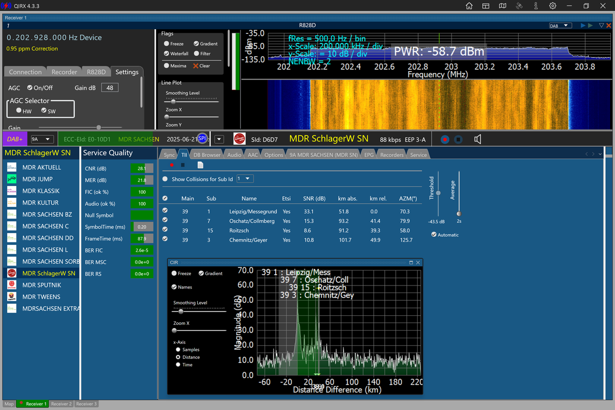Click the MDR KLASSIK station logo
The height and width of the screenshot is (410, 615).
pos(12,191)
